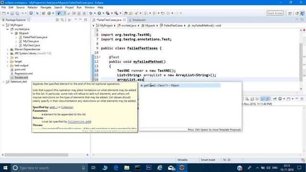This screenshot has height=172, width=306.
Task: Toggle Scroll Lock in console toolbar
Action: coord(252,99)
